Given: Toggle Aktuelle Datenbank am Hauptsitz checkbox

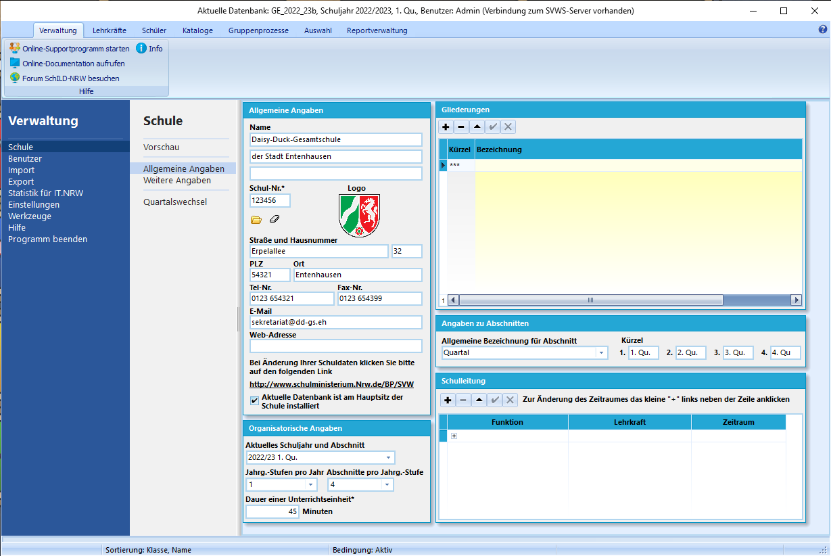Looking at the screenshot, I should coord(254,401).
